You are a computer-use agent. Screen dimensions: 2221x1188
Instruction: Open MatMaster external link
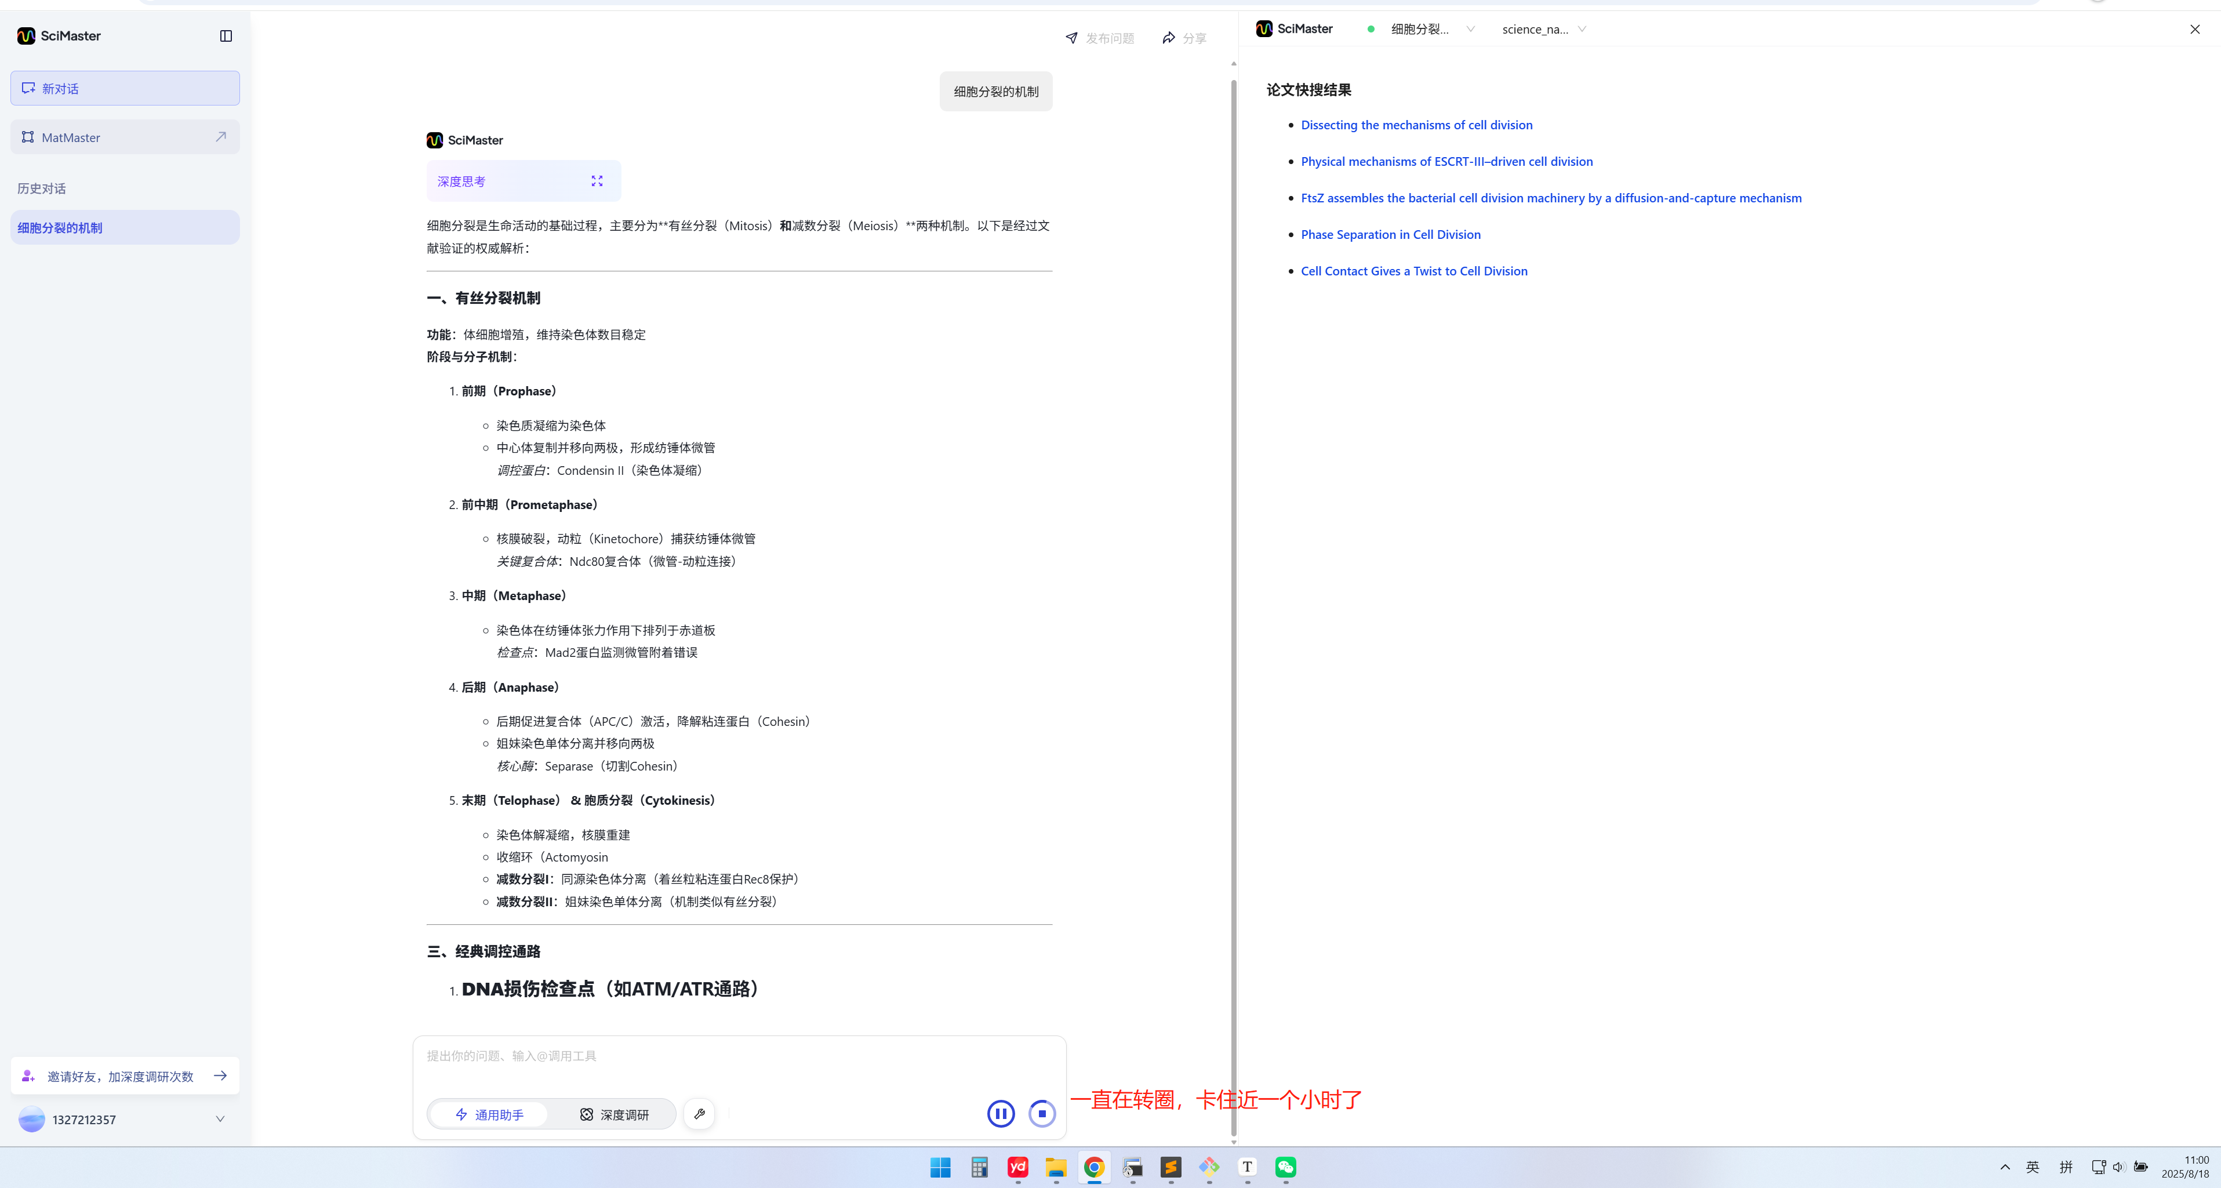(221, 137)
